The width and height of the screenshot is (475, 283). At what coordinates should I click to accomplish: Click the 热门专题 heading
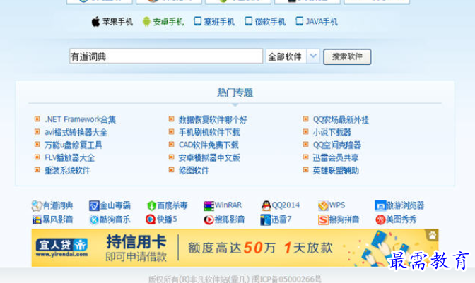tap(235, 92)
